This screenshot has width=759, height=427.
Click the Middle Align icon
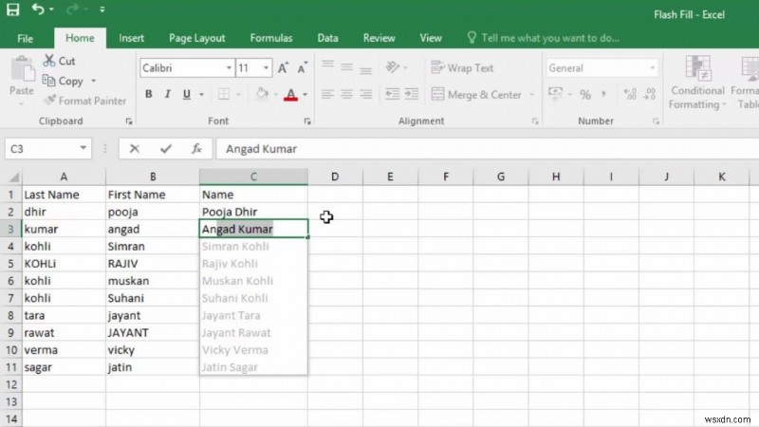(x=346, y=67)
